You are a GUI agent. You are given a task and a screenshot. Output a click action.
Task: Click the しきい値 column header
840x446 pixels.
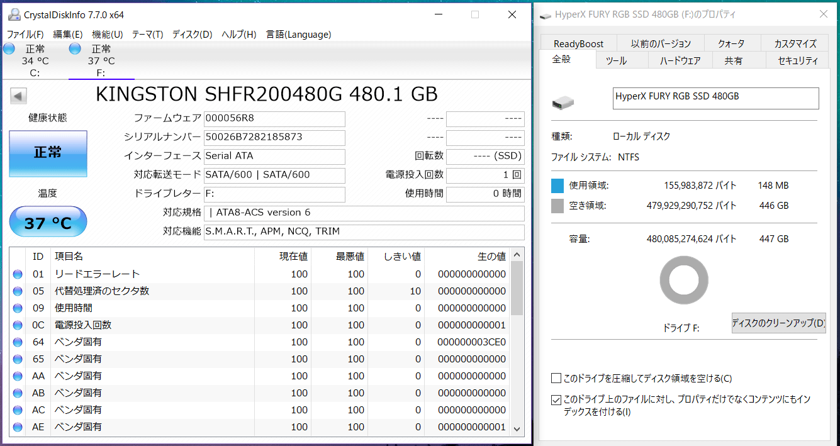[x=396, y=256]
